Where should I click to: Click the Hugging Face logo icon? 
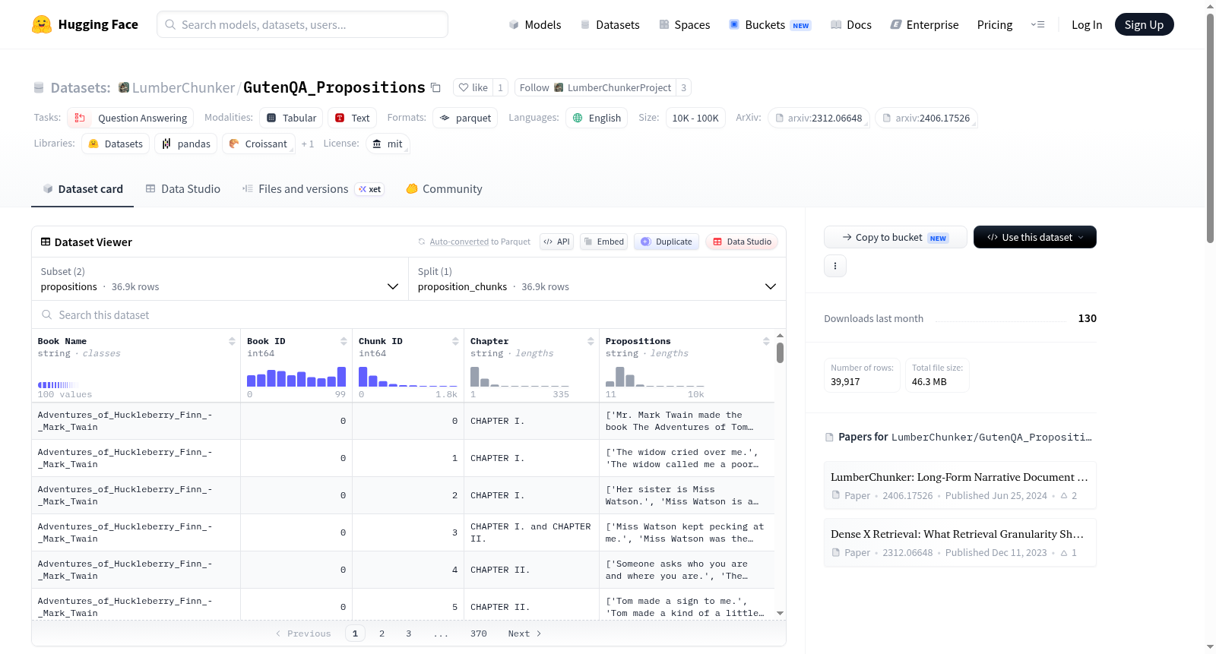[x=42, y=24]
